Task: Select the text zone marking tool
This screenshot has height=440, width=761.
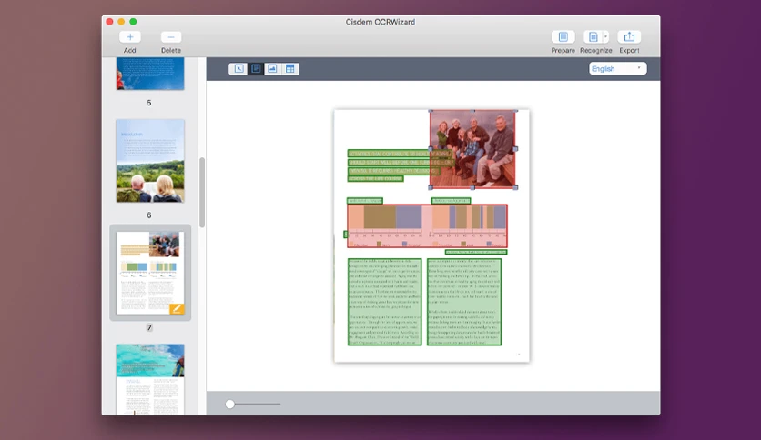Action: tap(256, 69)
